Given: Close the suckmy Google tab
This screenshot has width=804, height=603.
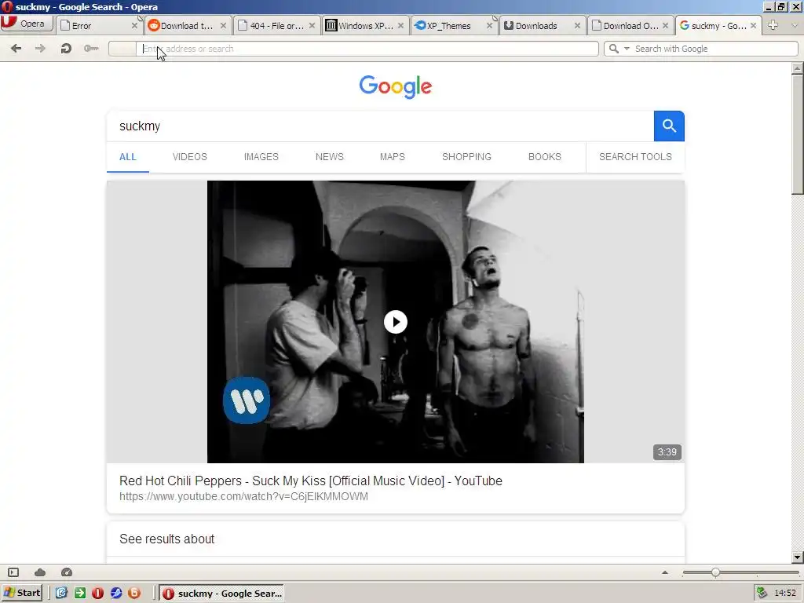Looking at the screenshot, I should [753, 26].
